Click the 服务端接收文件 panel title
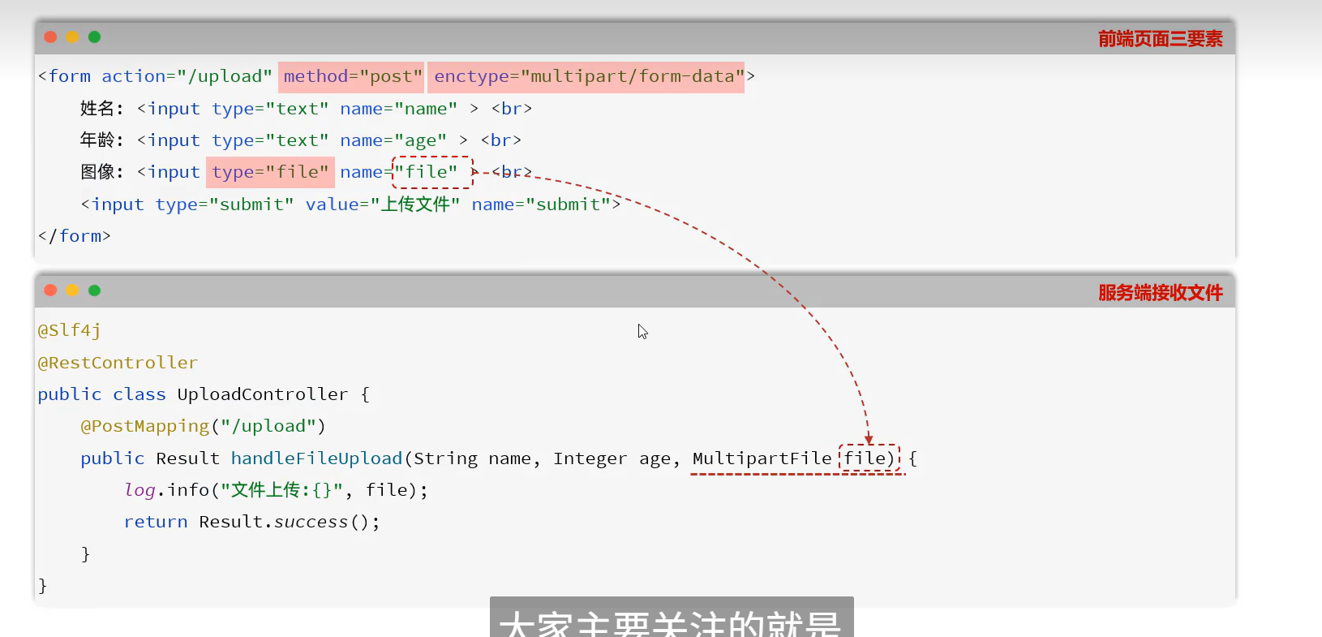Viewport: 1322px width, 637px height. (1160, 293)
